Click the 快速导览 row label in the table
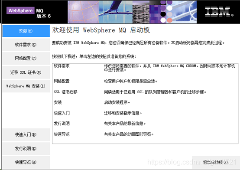This screenshot has height=170, width=240. pos(62,134)
